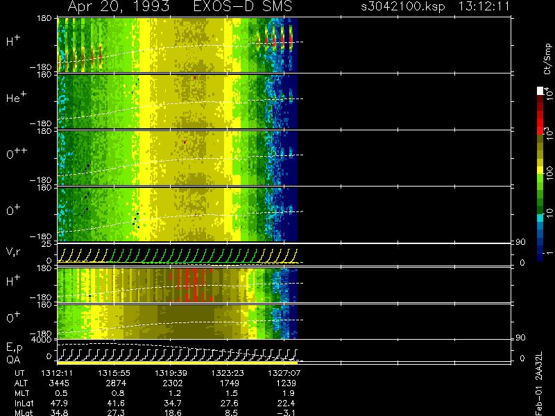
Task: Select the 'MLT' row label
Action: (x=22, y=393)
